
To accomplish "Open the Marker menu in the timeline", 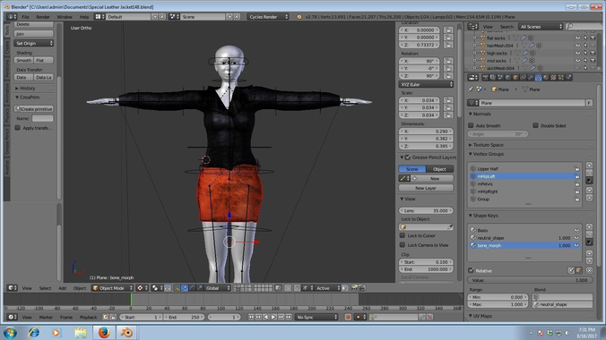I will click(46, 318).
